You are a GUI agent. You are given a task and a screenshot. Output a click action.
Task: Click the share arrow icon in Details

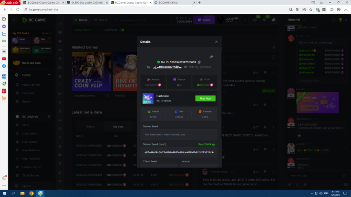(211, 57)
